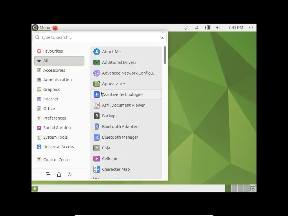Click the network connection indicator icon
288x216 pixels.
pyautogui.click(x=186, y=28)
